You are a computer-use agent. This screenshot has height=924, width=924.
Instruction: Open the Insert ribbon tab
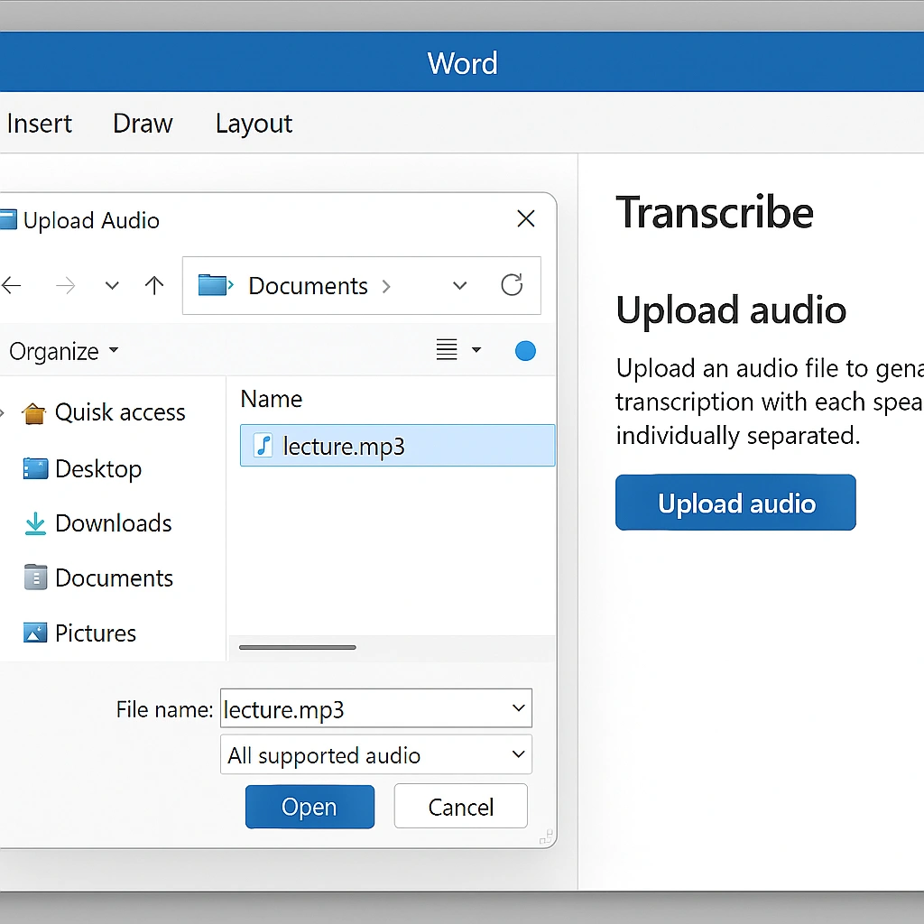(39, 123)
